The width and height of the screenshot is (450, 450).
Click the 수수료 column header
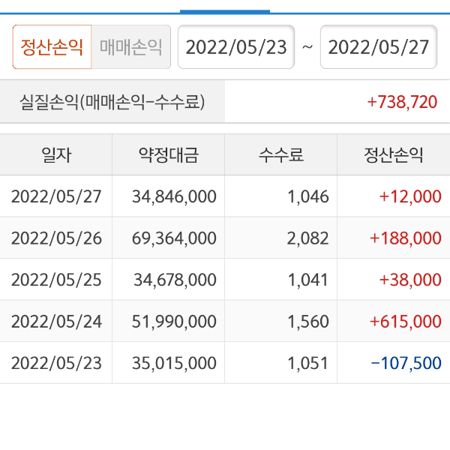pyautogui.click(x=281, y=155)
